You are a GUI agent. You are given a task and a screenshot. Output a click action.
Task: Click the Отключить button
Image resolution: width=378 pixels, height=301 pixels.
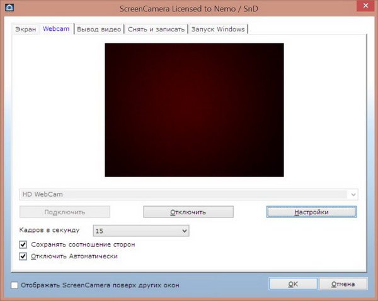coord(188,212)
